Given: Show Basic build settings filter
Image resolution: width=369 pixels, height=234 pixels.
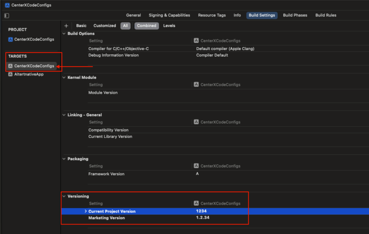Looking at the screenshot, I should (81, 25).
